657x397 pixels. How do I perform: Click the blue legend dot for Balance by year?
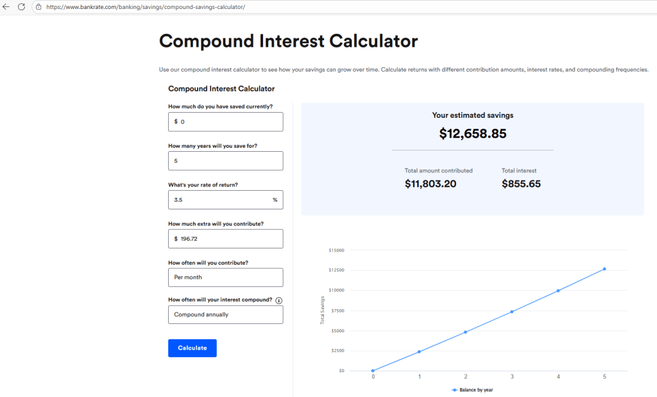click(455, 389)
